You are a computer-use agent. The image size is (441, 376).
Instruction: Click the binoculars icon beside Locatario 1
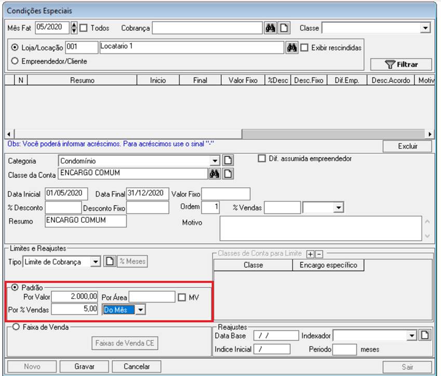click(291, 48)
